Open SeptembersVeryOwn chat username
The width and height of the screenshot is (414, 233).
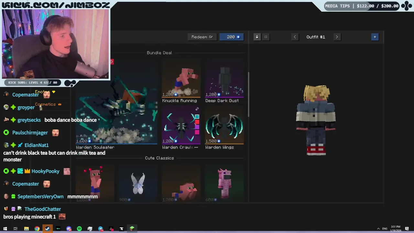pyautogui.click(x=40, y=196)
